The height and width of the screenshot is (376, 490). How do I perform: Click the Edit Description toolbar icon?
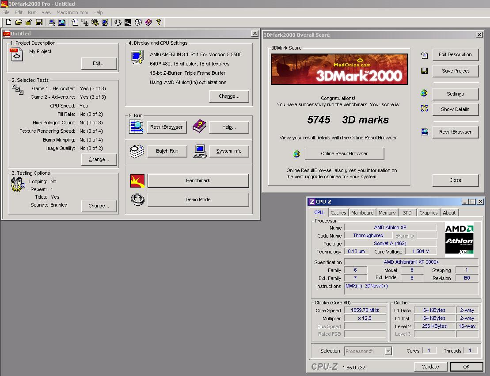[75, 22]
